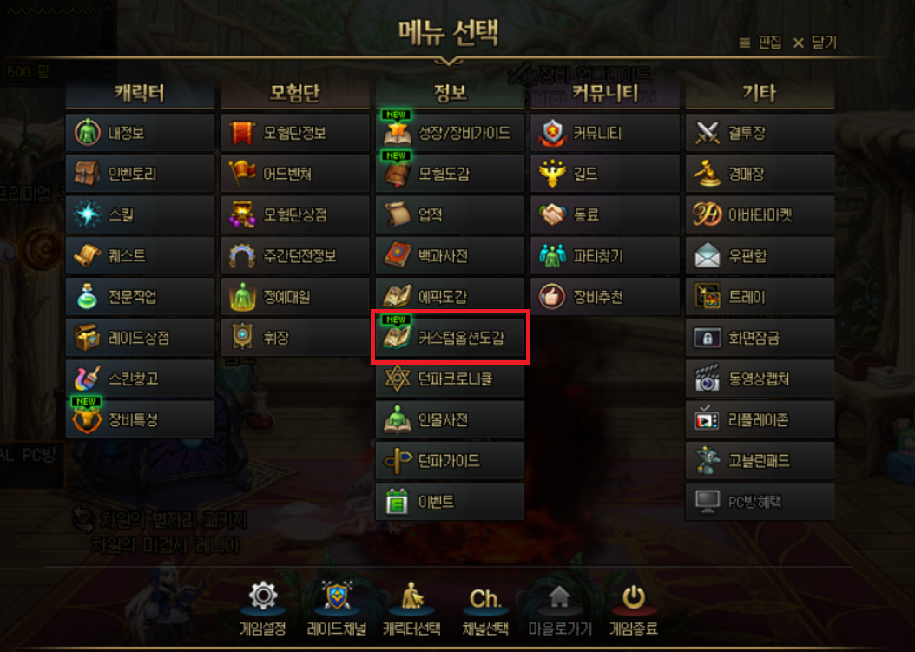Click the 편집 edit button
The image size is (915, 652).
pyautogui.click(x=760, y=42)
